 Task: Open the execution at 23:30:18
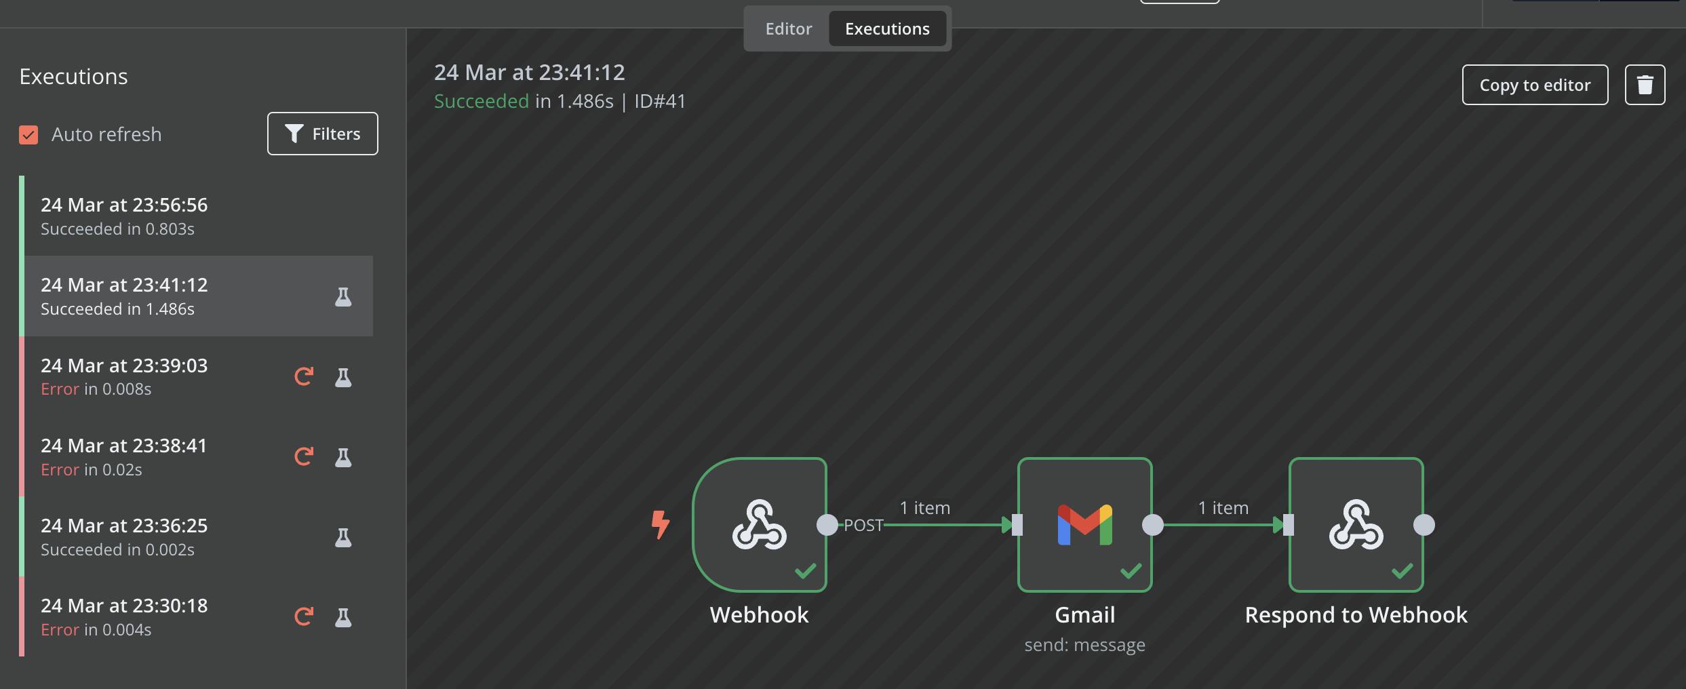pyautogui.click(x=197, y=616)
